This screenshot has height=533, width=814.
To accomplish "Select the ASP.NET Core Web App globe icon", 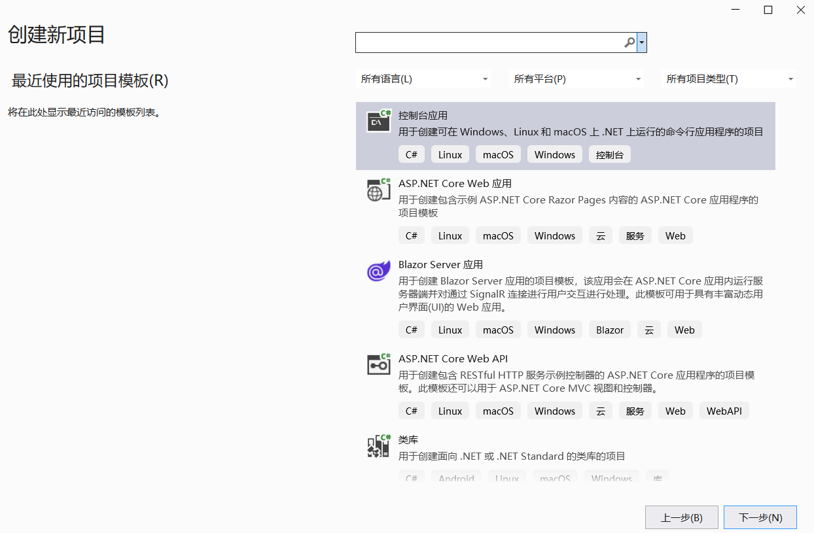I will click(379, 190).
